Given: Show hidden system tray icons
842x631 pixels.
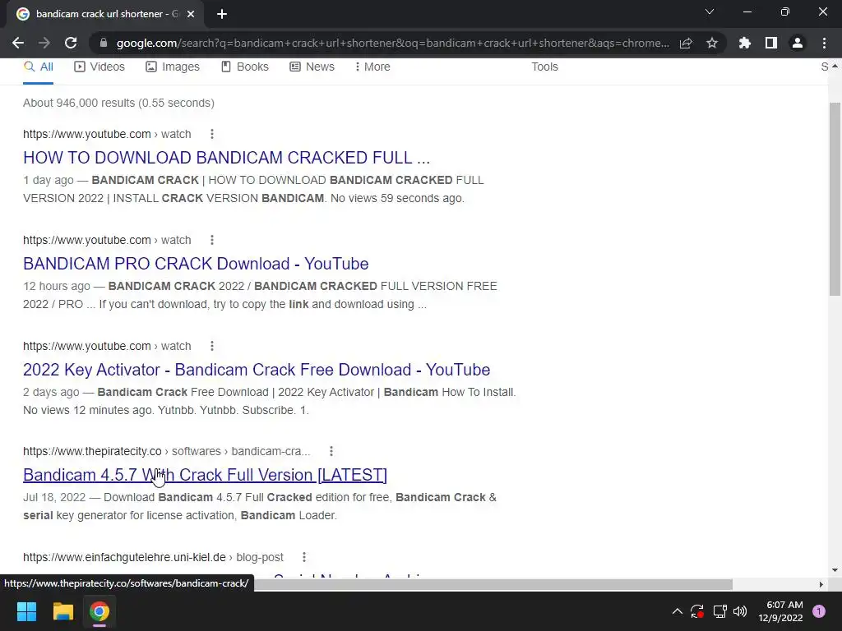Looking at the screenshot, I should (678, 611).
